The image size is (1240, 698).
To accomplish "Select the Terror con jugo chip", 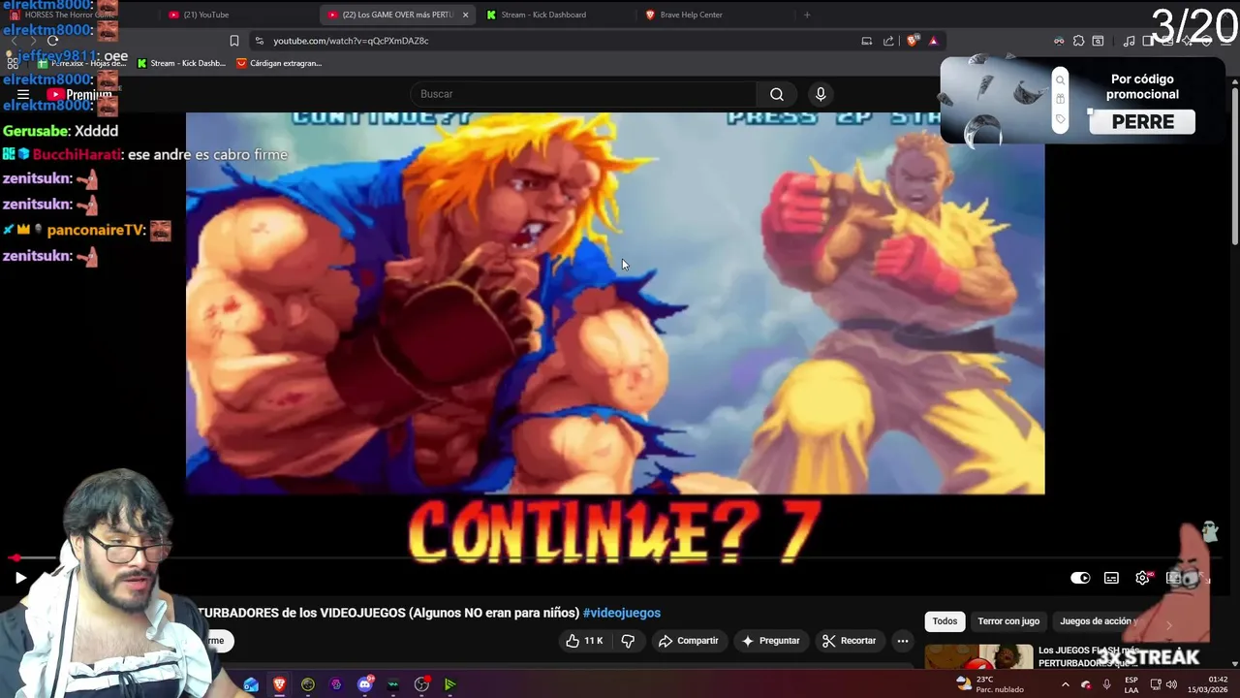I will [1007, 621].
